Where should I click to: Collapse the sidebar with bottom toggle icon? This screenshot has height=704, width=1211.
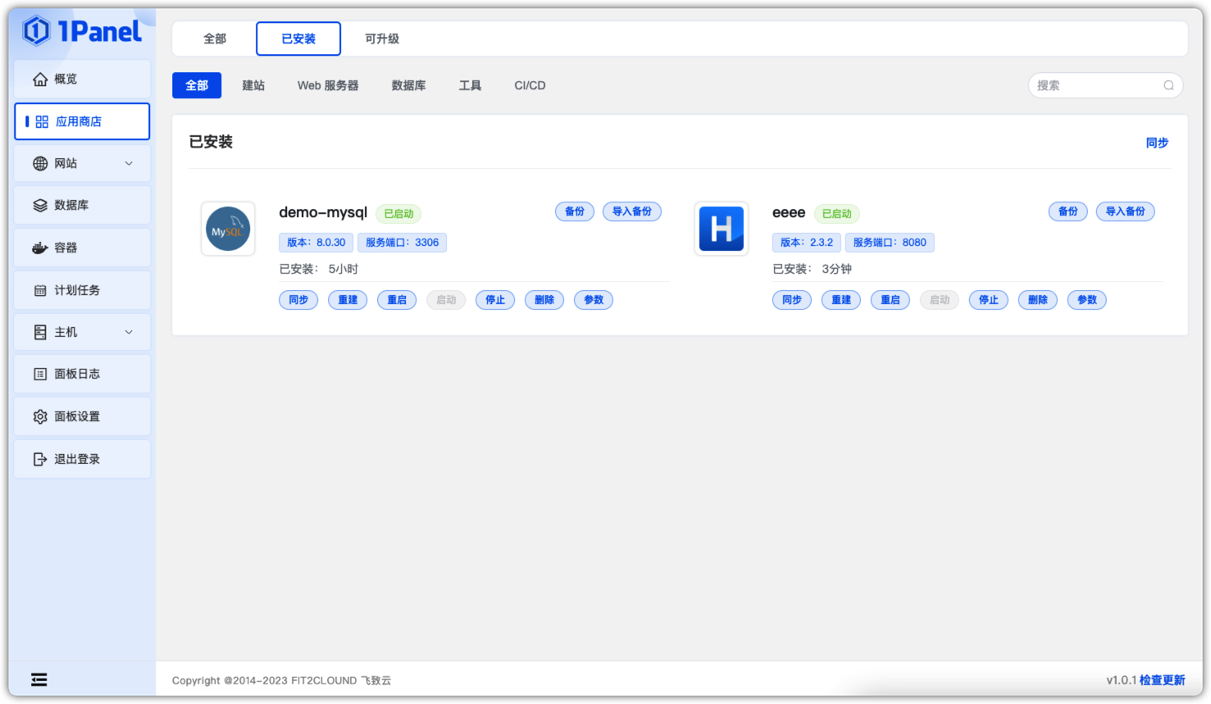click(x=39, y=679)
